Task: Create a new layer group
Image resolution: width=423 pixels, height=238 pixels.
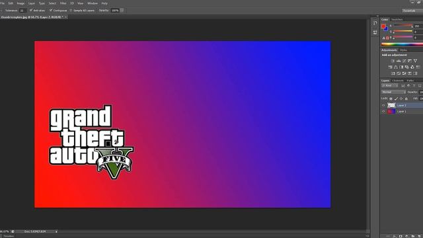Action: tap(413, 236)
